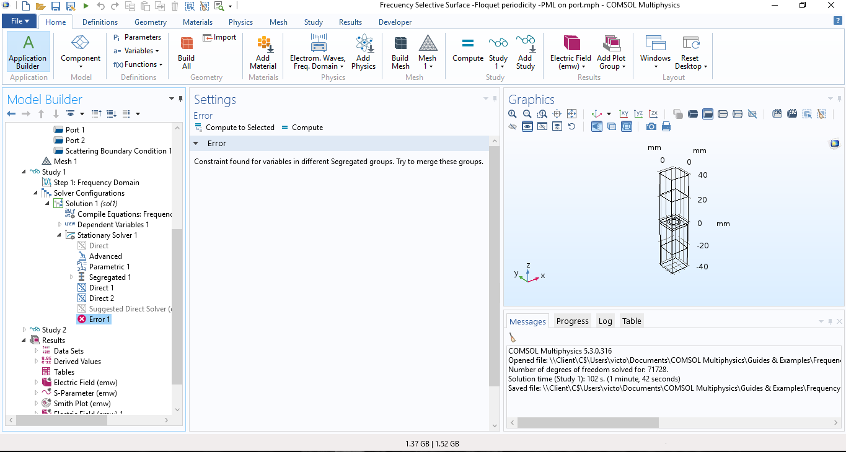Click the Zoom Out icon in Graphics toolbar
The height and width of the screenshot is (452, 846).
tap(527, 114)
